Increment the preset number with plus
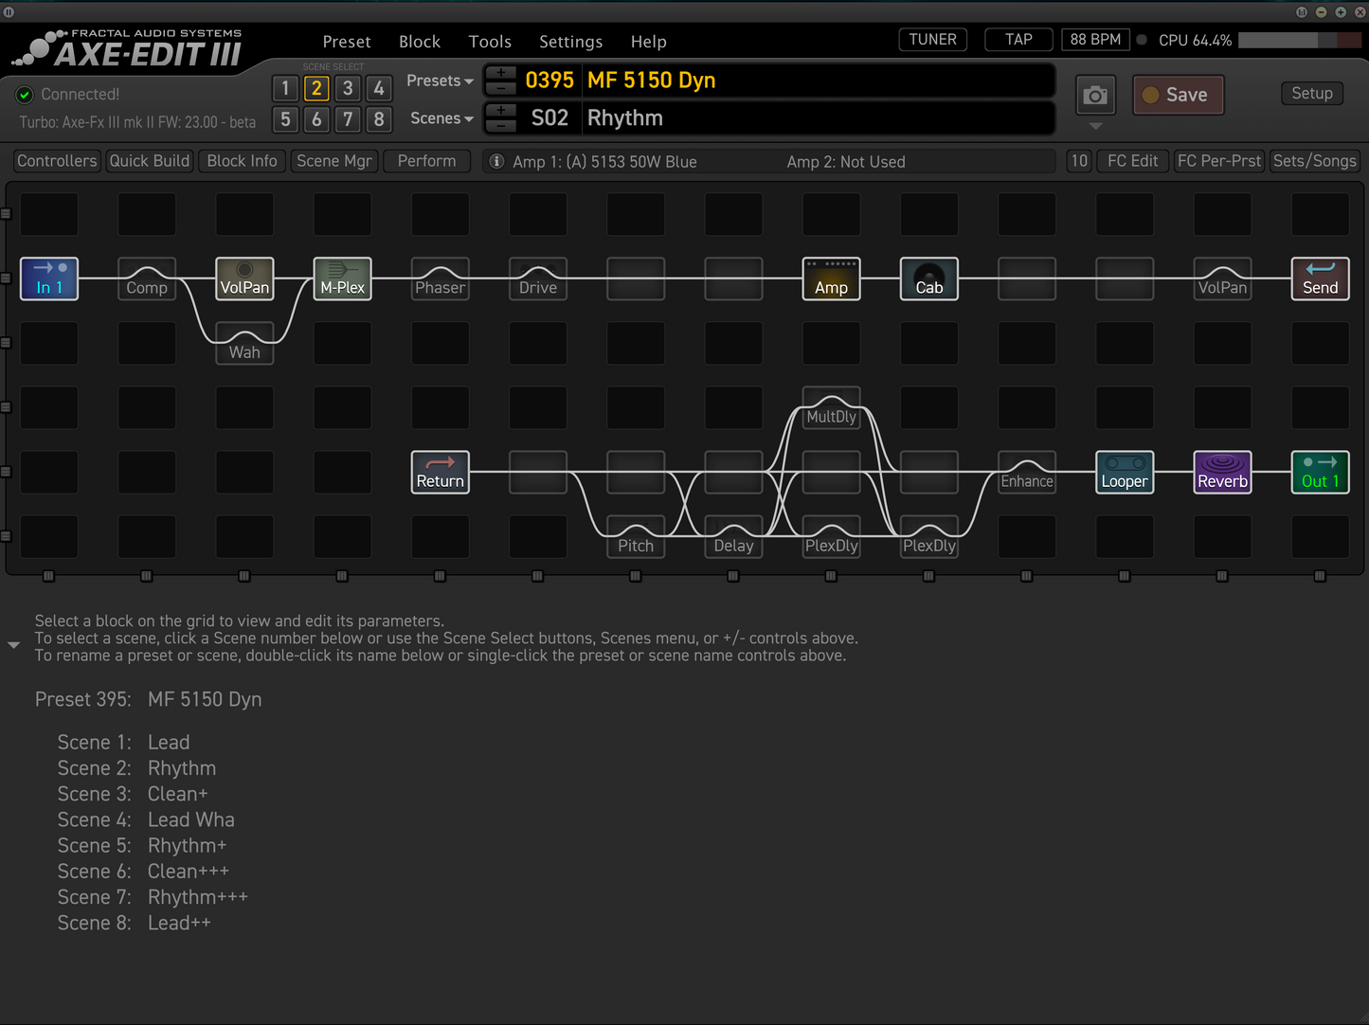 (500, 72)
